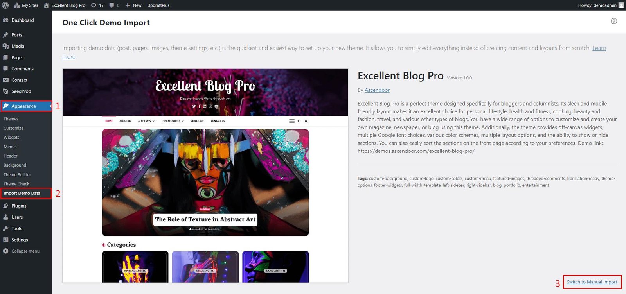Click the search magnifier icon in preview
The height and width of the screenshot is (294, 626).
point(306,121)
